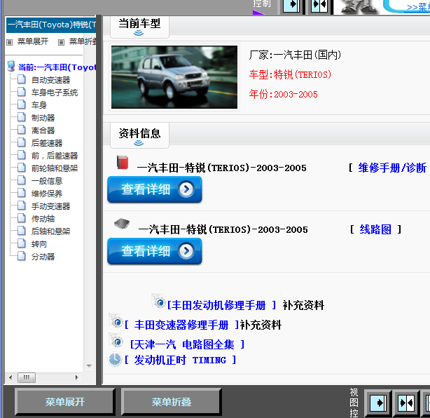
Task: Select 后轴和悬架 in the tree
Action: click(x=50, y=231)
